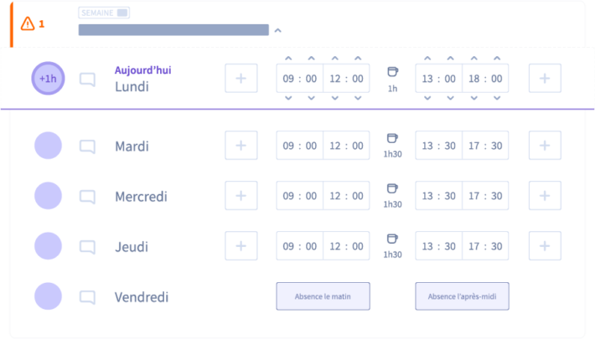Toggle the Mercredi day status circle

pos(49,196)
